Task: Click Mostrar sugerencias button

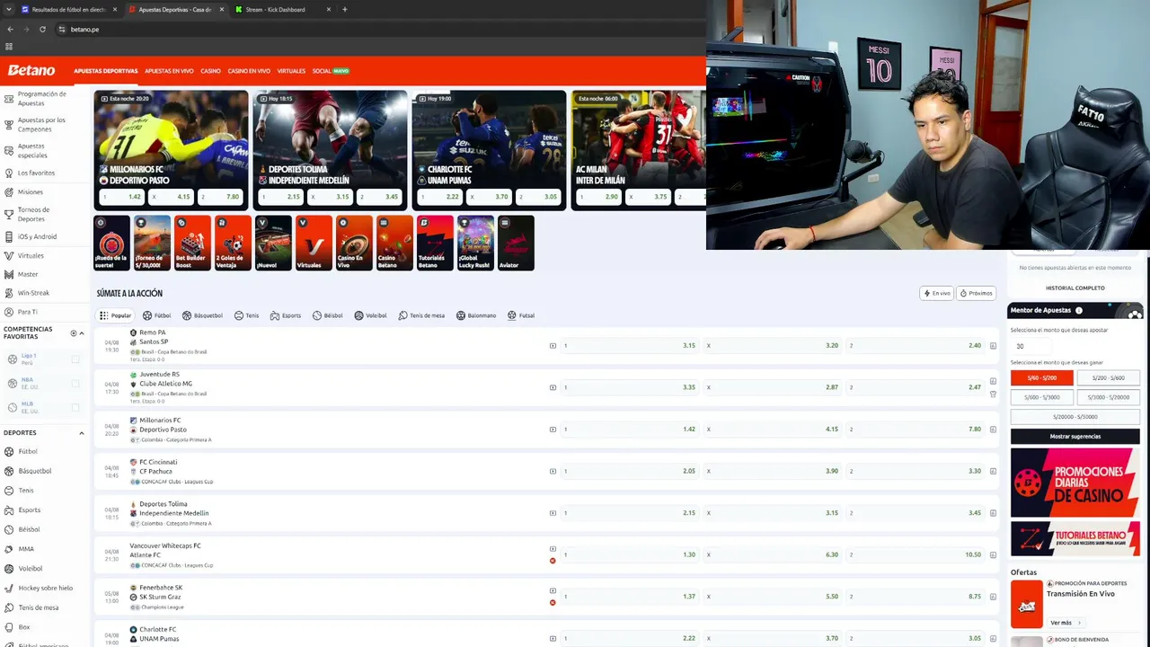Action: 1075,436
